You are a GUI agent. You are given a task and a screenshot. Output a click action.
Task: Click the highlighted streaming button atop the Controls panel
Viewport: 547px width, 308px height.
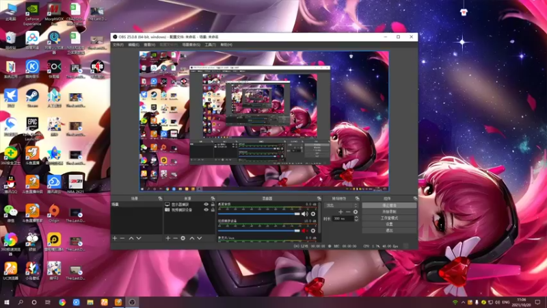coord(389,205)
